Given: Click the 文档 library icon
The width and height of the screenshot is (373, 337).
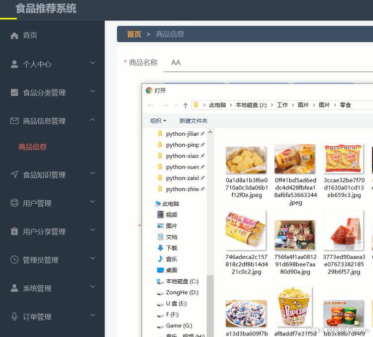Looking at the screenshot, I should 161,237.
